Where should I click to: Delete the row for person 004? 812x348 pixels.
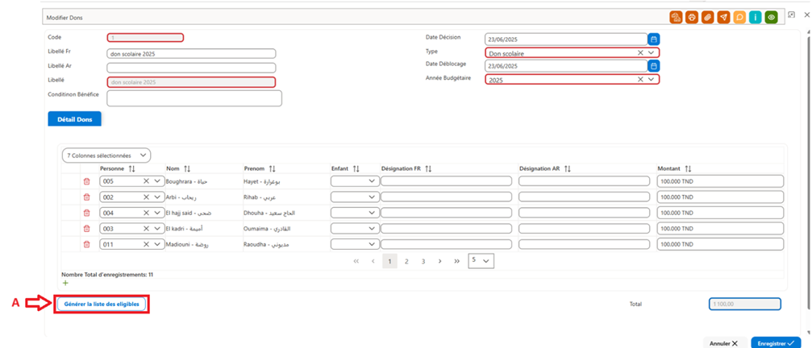[x=86, y=213]
